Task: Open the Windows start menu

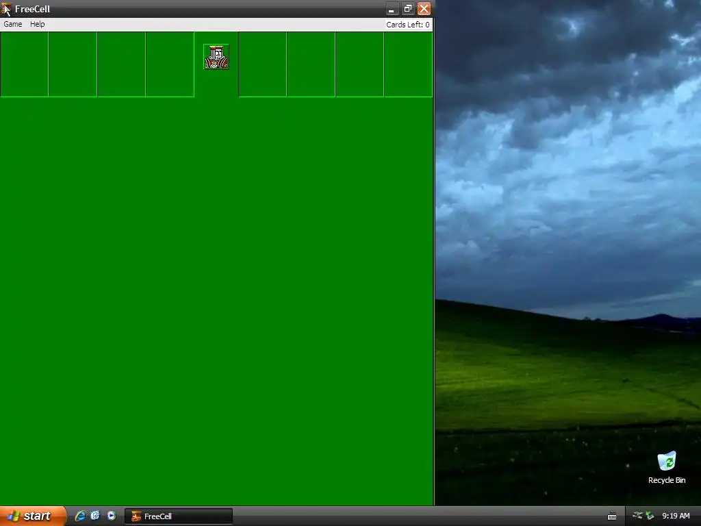Action: coord(32,516)
